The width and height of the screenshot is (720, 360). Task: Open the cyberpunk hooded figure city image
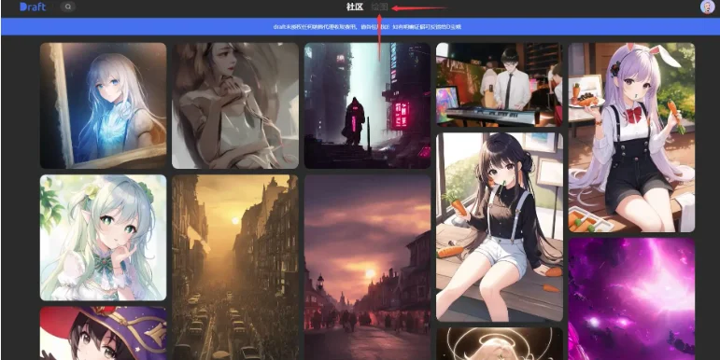pos(367,105)
